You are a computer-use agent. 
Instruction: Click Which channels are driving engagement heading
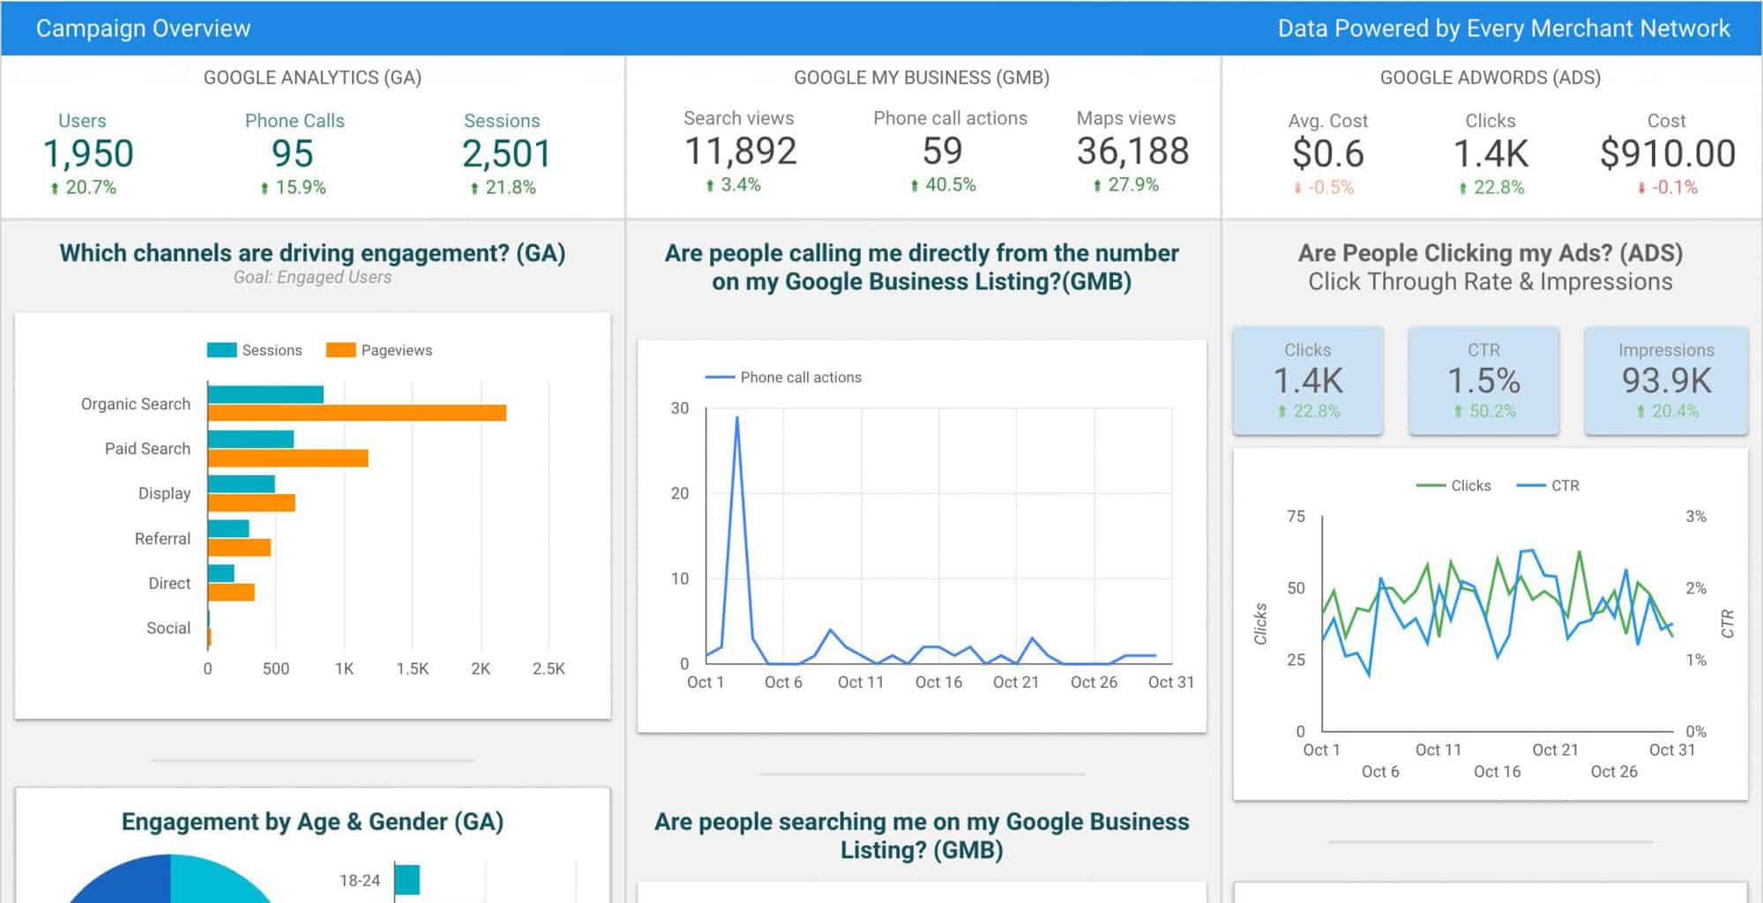[312, 253]
